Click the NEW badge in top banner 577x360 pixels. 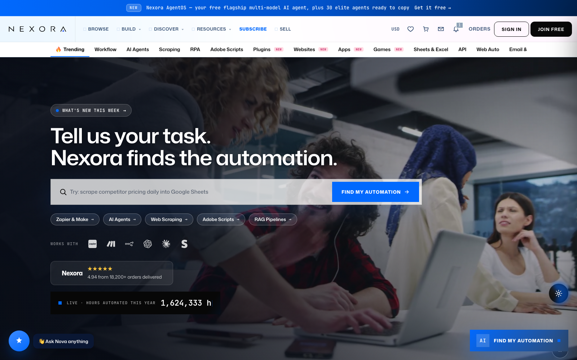click(134, 8)
